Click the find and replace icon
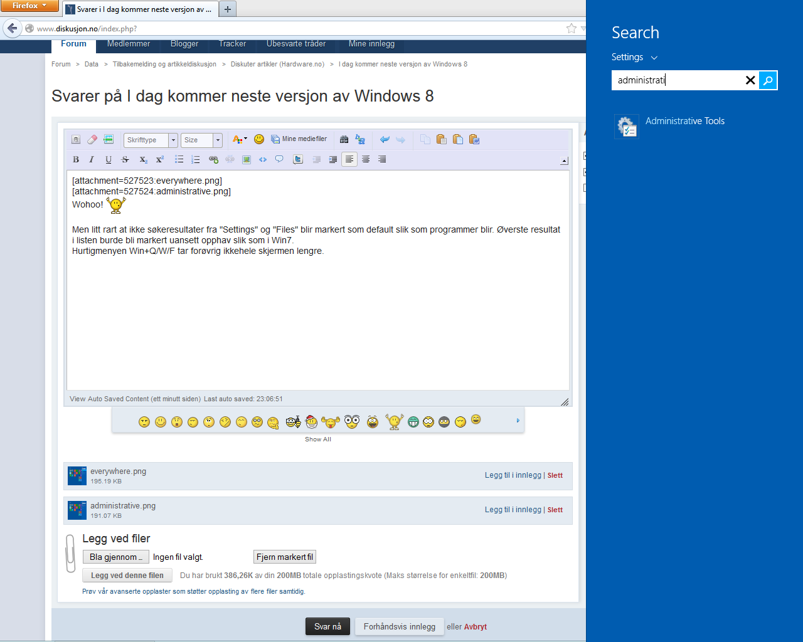 [x=360, y=139]
